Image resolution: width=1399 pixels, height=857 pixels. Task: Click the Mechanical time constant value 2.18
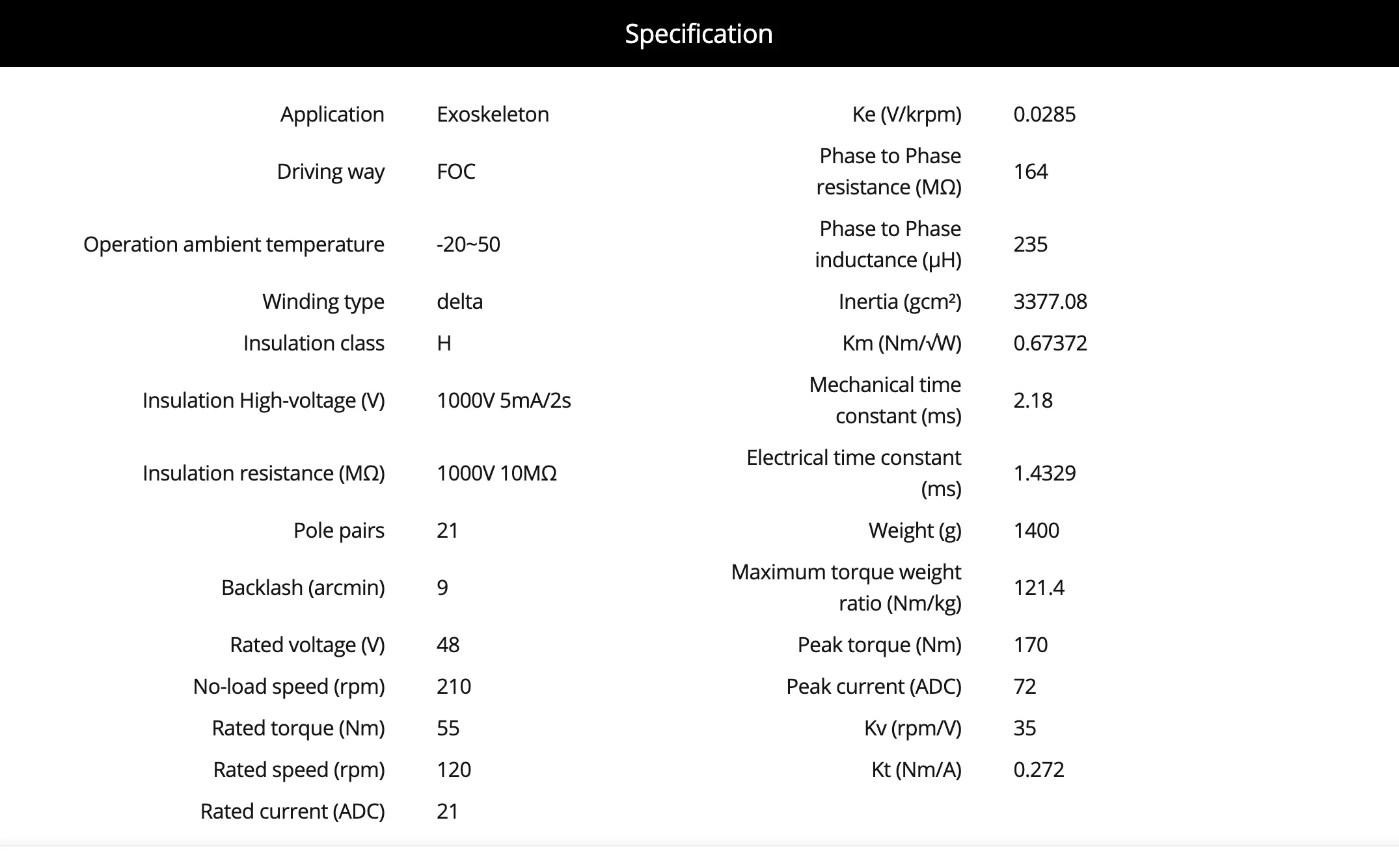pyautogui.click(x=1033, y=401)
